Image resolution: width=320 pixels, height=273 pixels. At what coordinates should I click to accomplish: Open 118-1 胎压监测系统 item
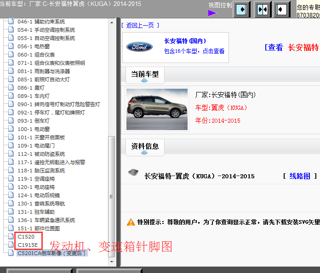[41, 171]
